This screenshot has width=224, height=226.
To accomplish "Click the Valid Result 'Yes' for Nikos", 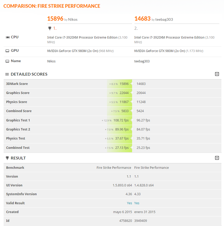I will coord(129,203).
